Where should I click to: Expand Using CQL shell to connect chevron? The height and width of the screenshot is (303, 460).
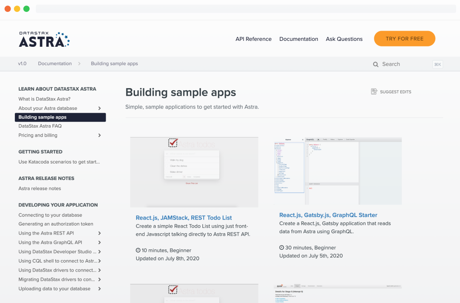pyautogui.click(x=99, y=261)
